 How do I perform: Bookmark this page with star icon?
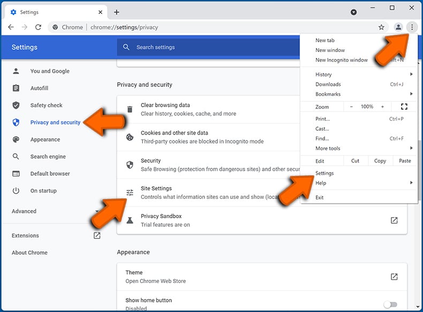[381, 27]
